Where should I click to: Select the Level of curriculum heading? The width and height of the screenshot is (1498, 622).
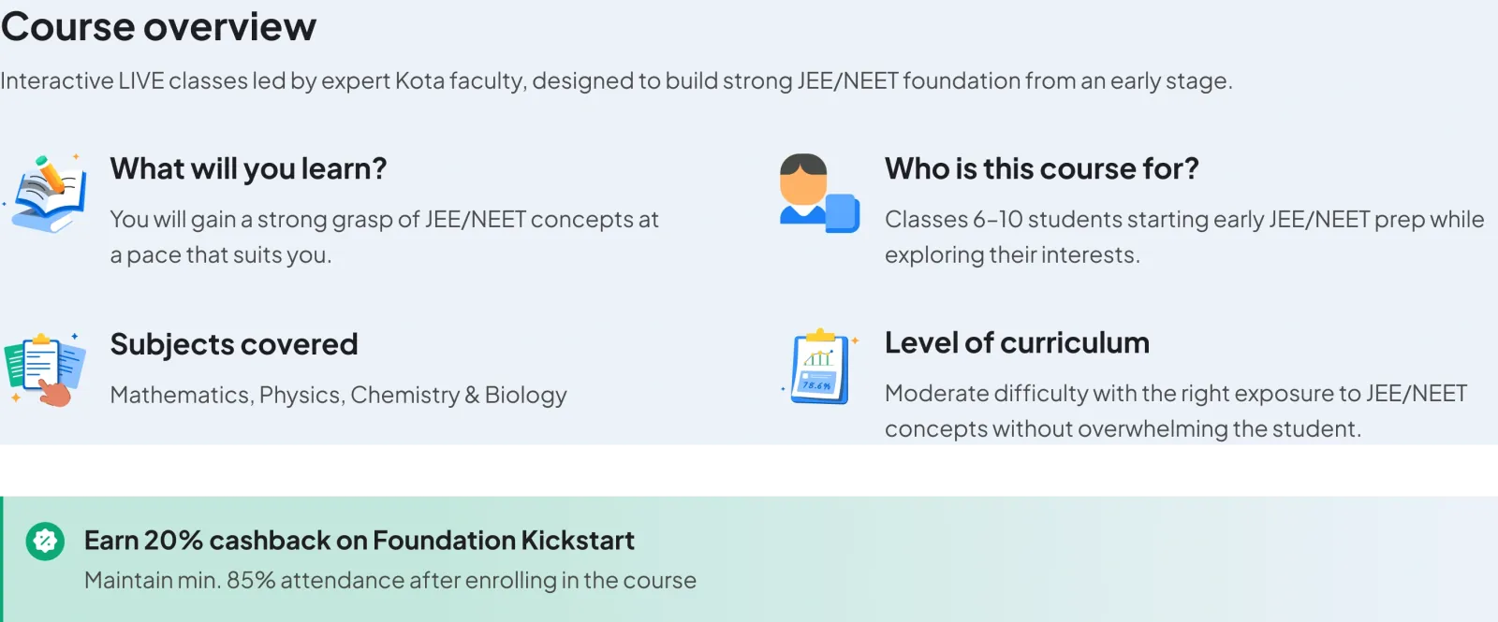[1017, 343]
